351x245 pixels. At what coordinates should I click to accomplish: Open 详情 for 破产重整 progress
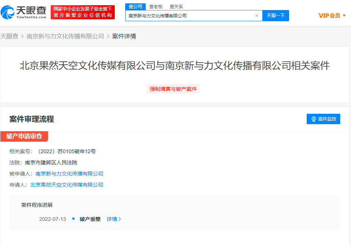tap(114, 219)
